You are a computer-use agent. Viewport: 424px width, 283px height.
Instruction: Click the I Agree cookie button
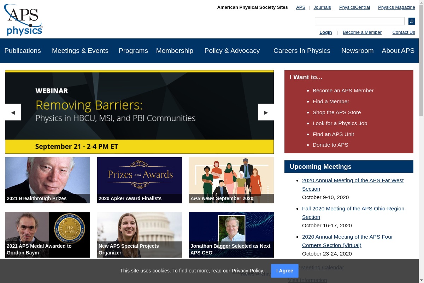285,271
